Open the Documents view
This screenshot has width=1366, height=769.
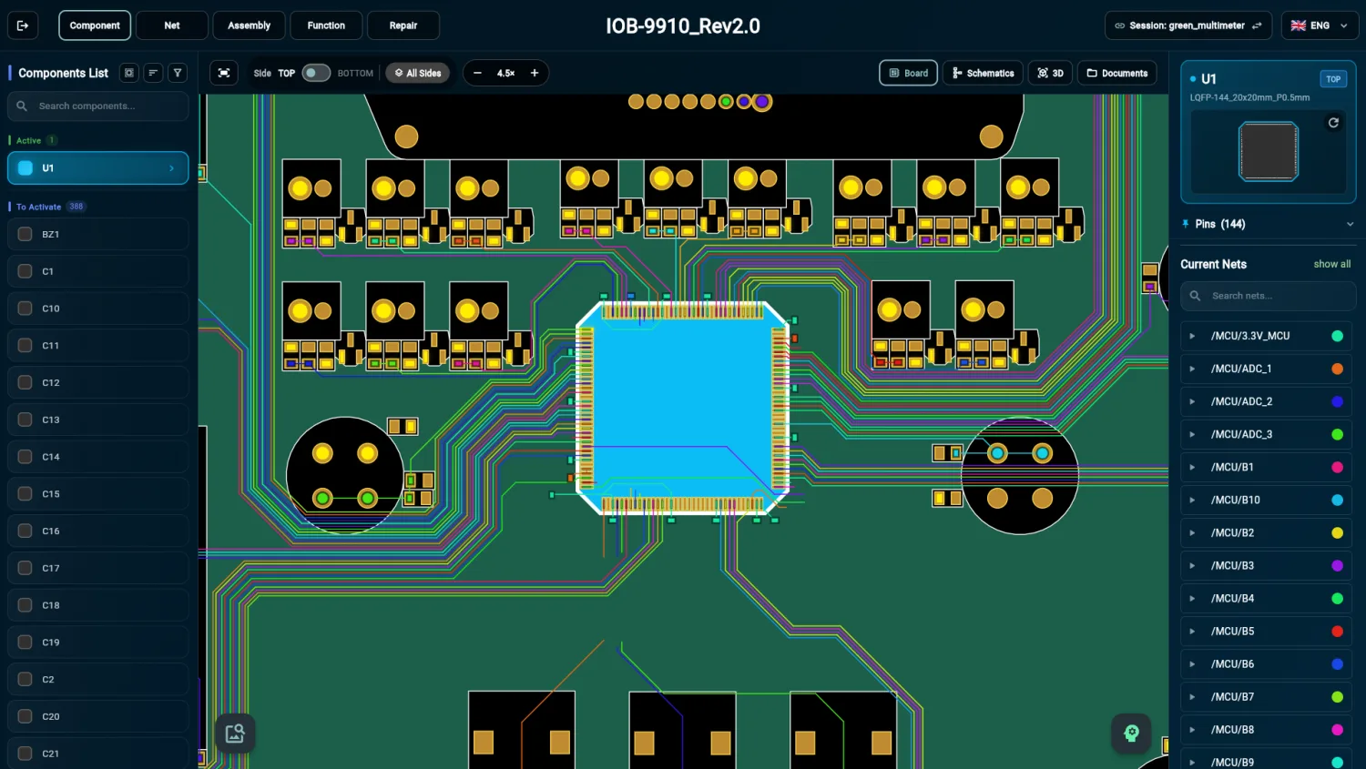(1117, 73)
